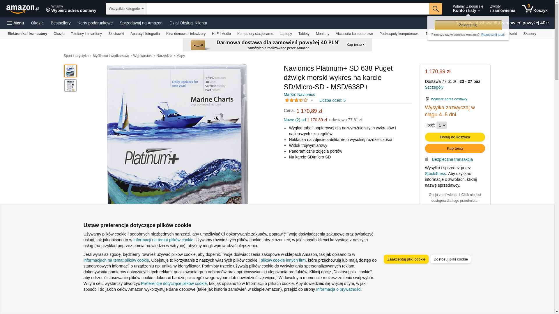Expand the rating breakdown arrow next to stars
The width and height of the screenshot is (559, 314).
pos(312,101)
